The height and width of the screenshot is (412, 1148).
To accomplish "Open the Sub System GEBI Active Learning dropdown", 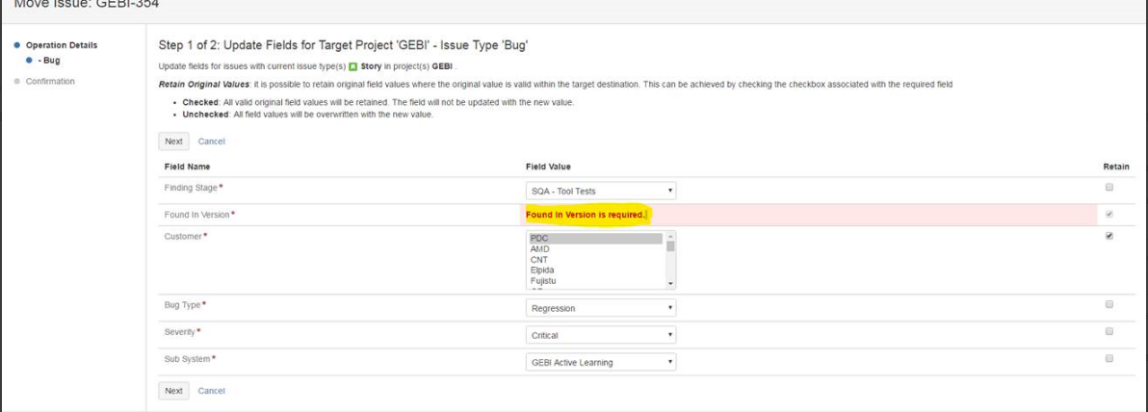I will tap(601, 362).
